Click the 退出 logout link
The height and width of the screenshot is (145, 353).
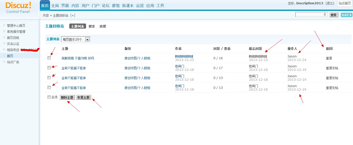pos(330,3)
